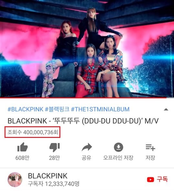Click the 28만 dislike count
Screen dimensions: 174x191
click(55, 158)
